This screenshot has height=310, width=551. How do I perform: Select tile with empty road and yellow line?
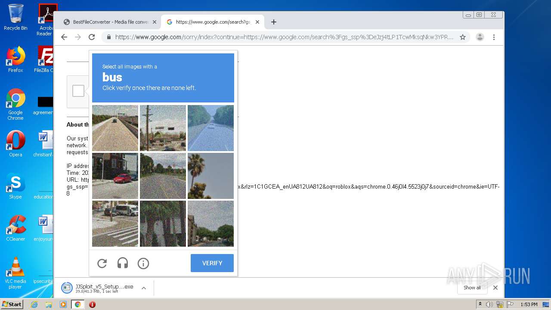pyautogui.click(x=163, y=176)
